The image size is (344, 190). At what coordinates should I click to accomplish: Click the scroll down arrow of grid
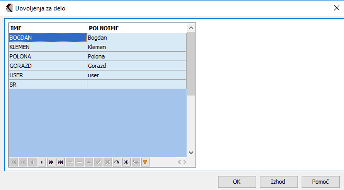pyautogui.click(x=191, y=153)
